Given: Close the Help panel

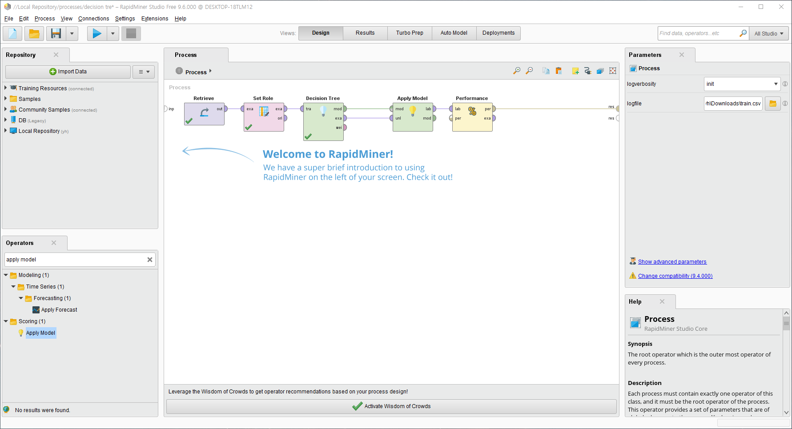Looking at the screenshot, I should coord(662,301).
